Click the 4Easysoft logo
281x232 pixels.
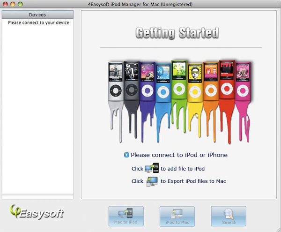tap(37, 212)
